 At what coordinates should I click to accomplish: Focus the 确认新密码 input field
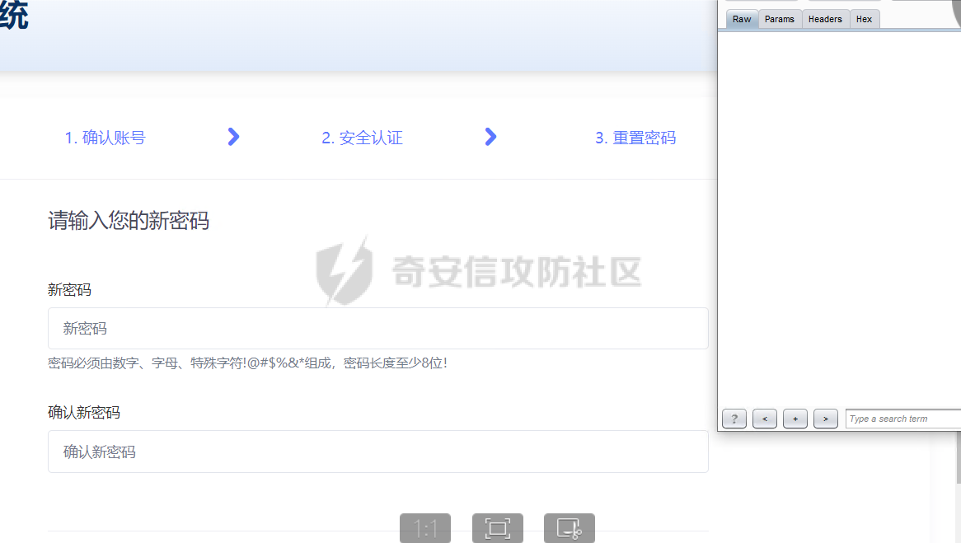click(377, 452)
